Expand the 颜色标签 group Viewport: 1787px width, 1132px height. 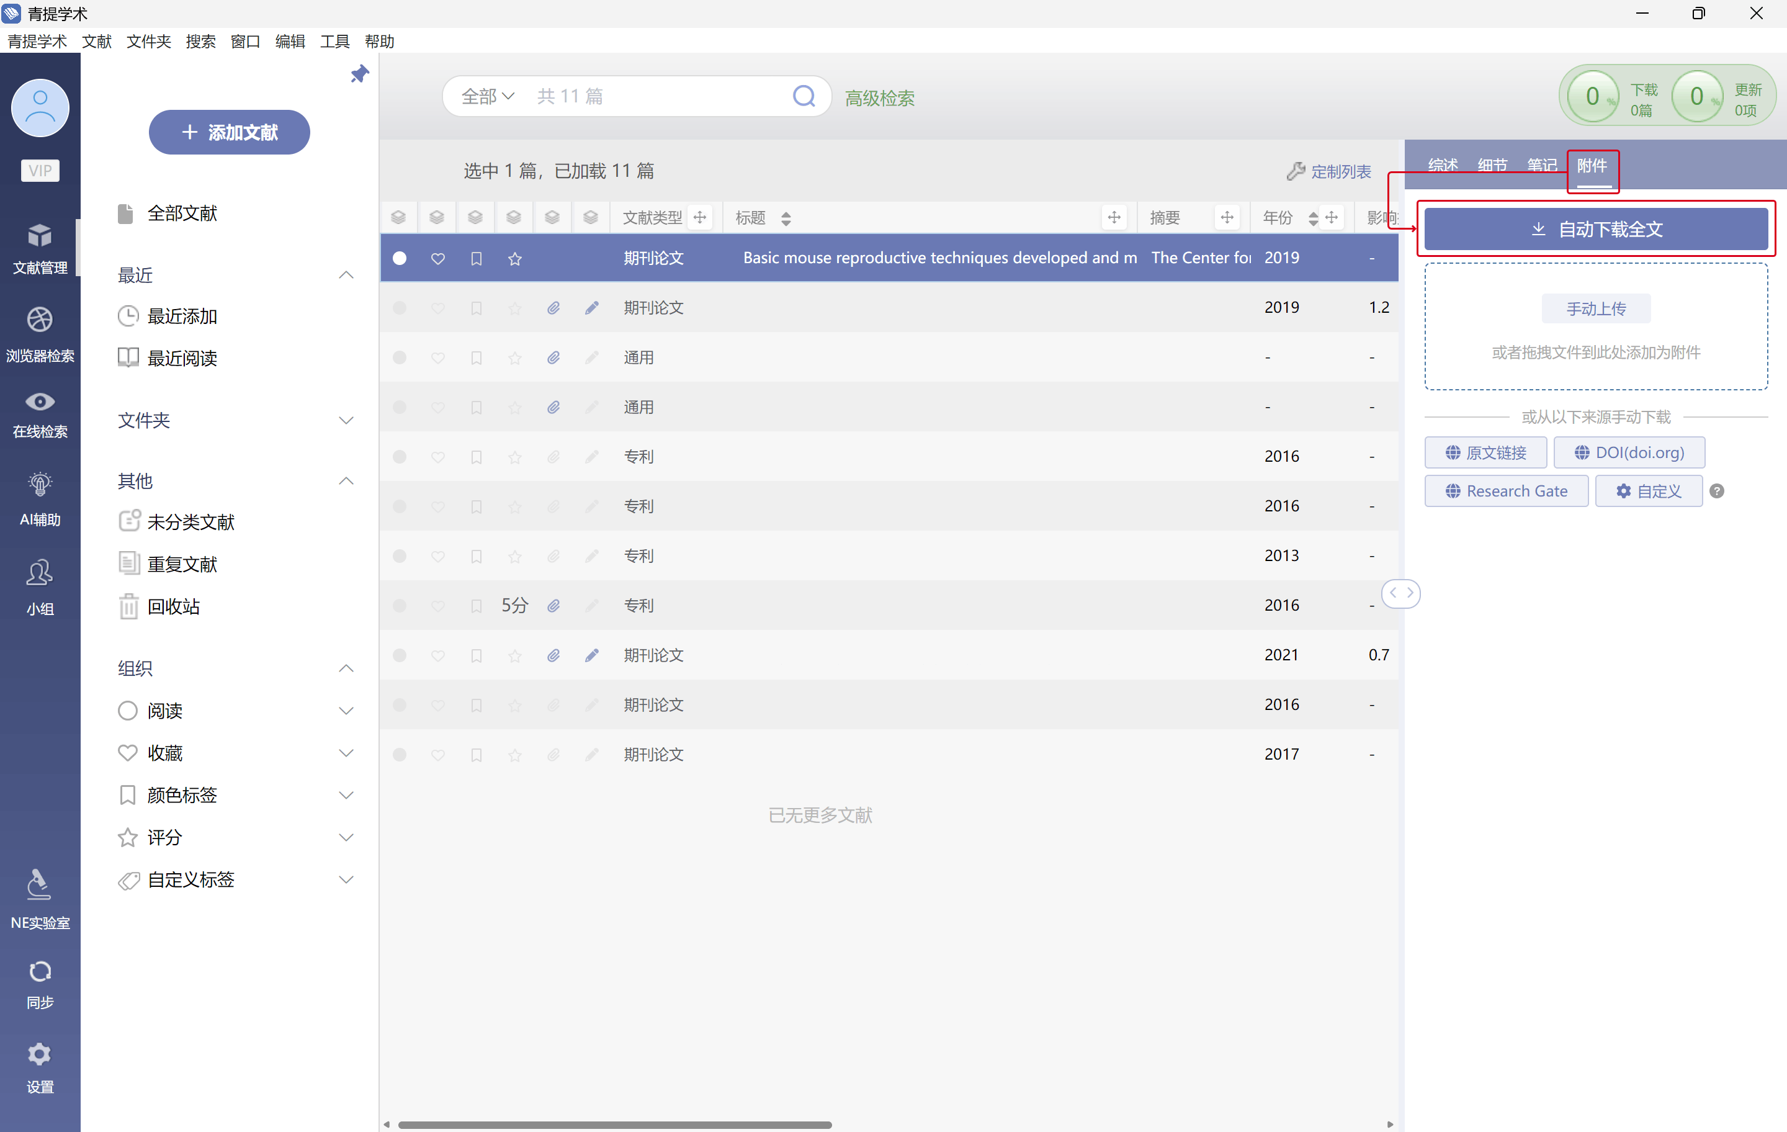point(346,795)
